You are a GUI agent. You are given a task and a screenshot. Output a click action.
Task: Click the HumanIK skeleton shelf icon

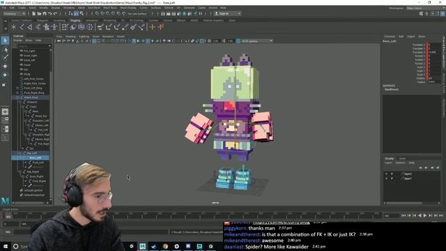click(x=47, y=27)
